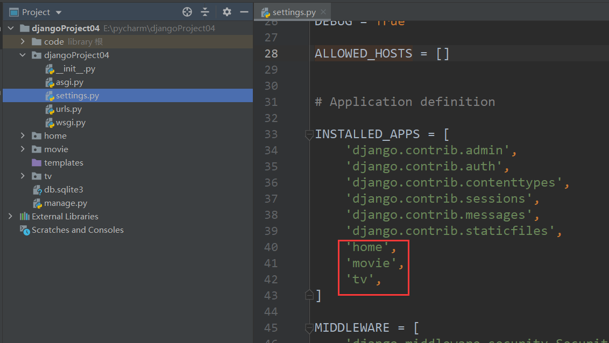Click the Scratches and Consoles icon

click(25, 231)
